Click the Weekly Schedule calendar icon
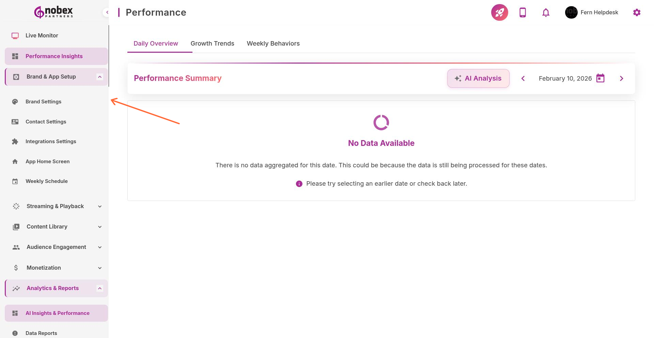654x338 pixels. [x=16, y=181]
